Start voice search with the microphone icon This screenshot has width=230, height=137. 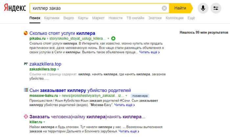(x=203, y=8)
